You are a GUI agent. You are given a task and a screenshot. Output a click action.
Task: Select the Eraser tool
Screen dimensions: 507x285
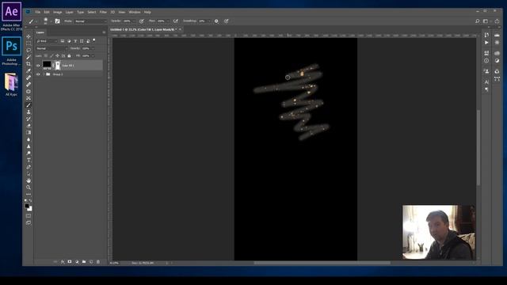29,126
